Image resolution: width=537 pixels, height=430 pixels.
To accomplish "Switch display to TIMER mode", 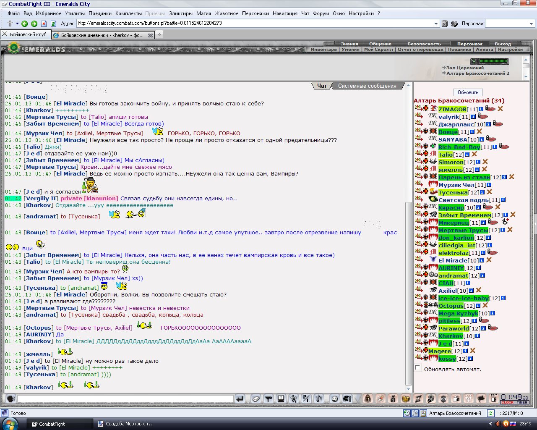I will tap(522, 402).
